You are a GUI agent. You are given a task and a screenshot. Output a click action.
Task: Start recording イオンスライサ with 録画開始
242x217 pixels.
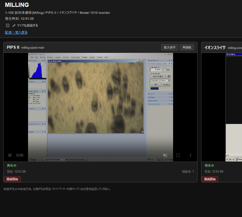coord(210,179)
